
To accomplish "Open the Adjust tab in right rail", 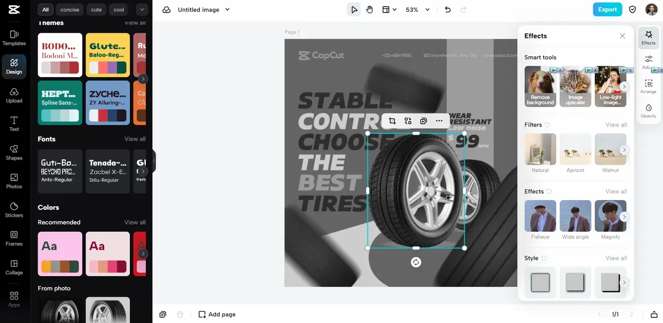I will (x=648, y=62).
